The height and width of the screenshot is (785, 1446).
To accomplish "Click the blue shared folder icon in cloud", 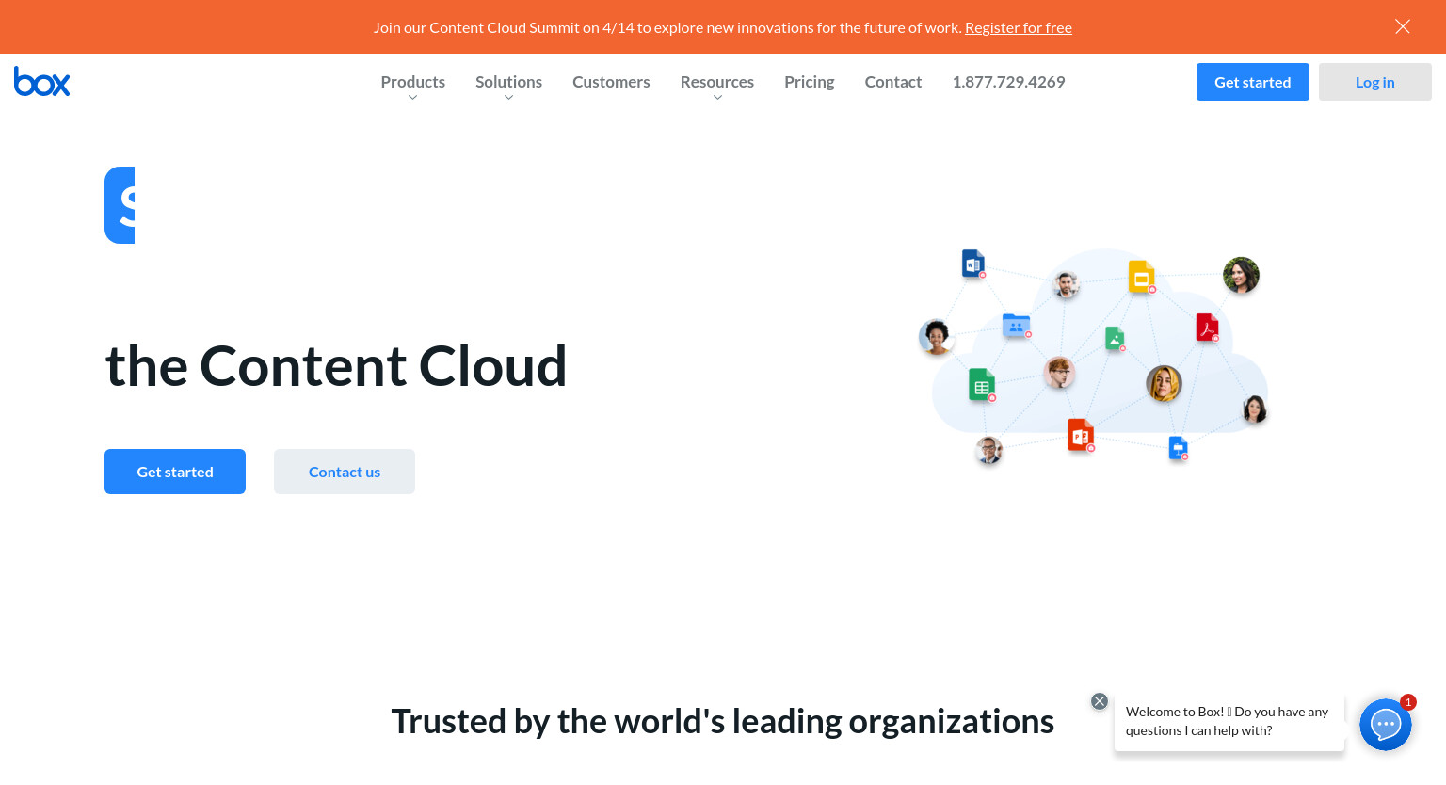I will click(x=1017, y=327).
